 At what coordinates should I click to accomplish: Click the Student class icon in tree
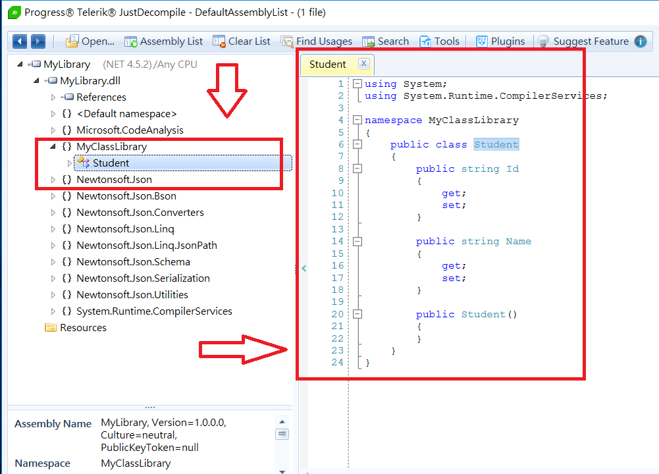click(84, 162)
